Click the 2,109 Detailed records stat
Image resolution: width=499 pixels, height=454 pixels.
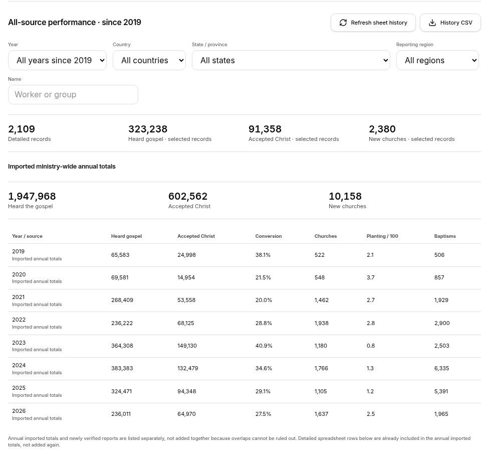pyautogui.click(x=29, y=133)
